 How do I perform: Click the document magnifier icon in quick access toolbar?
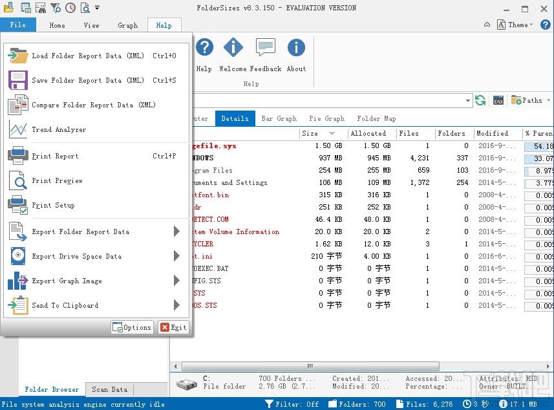(85, 7)
